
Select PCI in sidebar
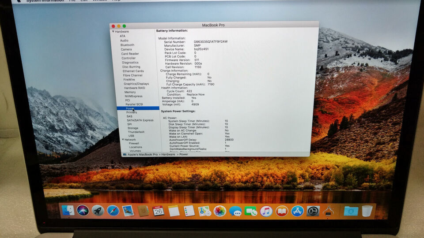click(x=127, y=100)
